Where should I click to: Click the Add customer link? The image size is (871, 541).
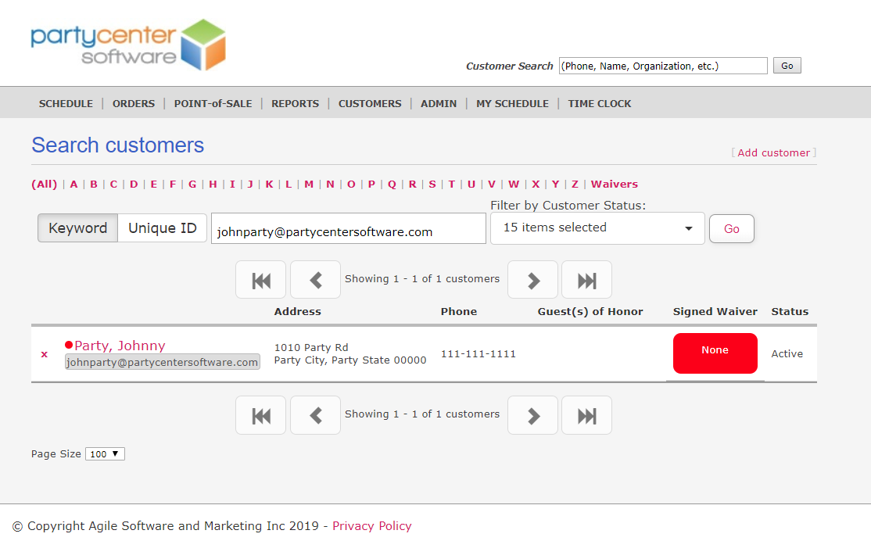point(774,152)
